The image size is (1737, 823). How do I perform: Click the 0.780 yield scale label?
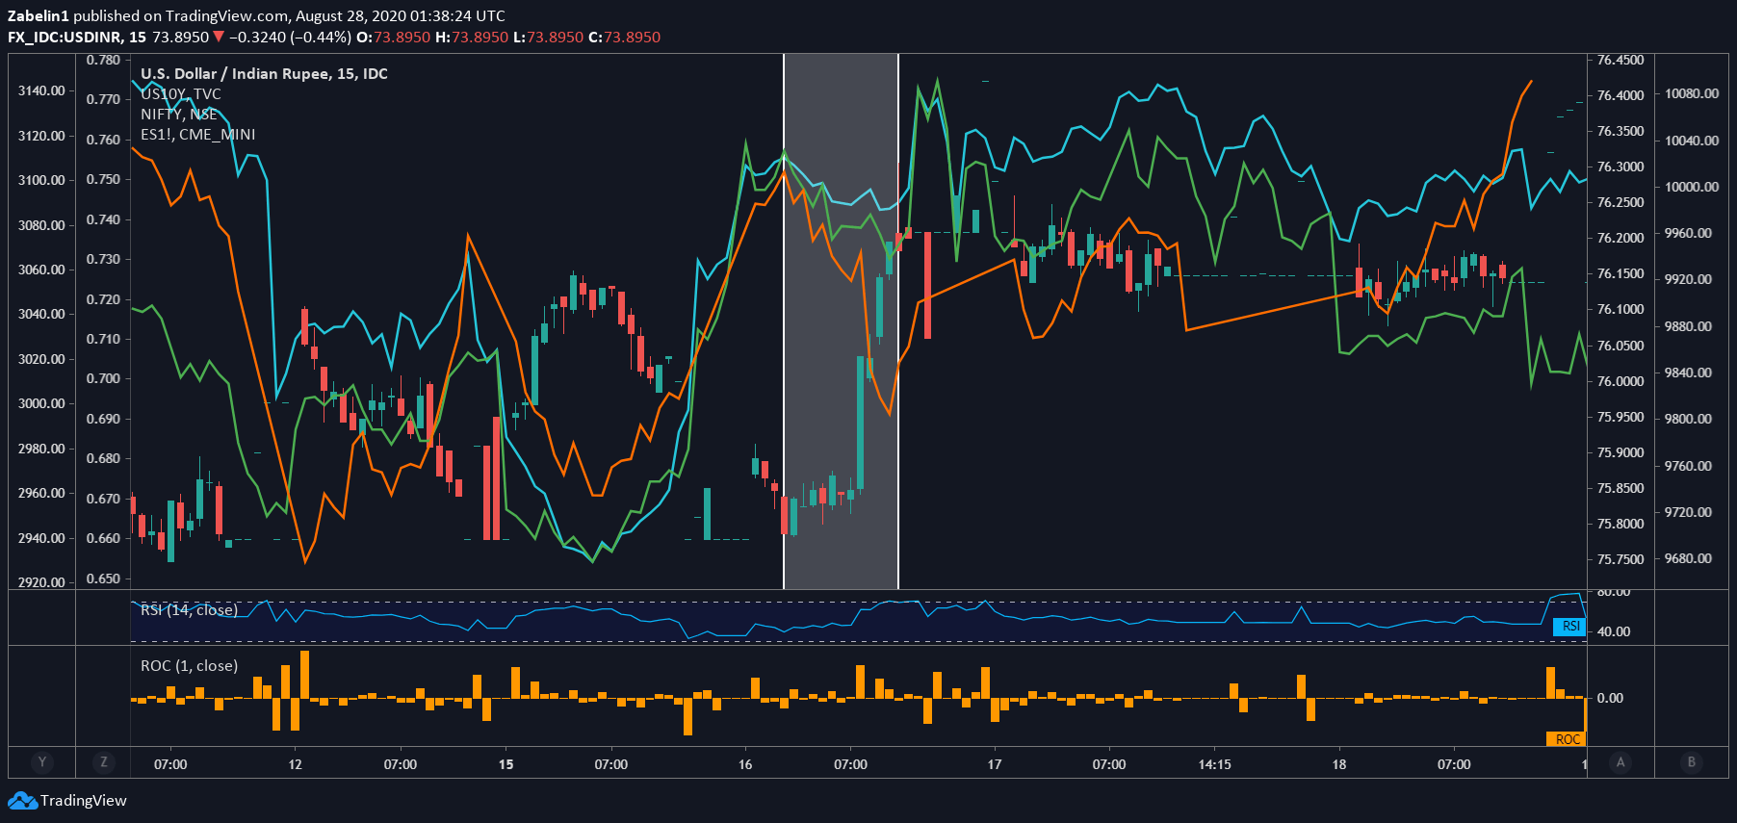[103, 60]
